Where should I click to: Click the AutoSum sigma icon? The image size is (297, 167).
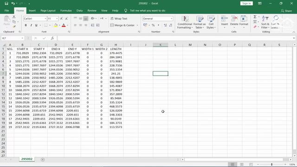(x=255, y=17)
